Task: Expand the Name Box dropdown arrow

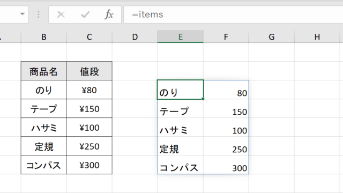Action: pyautogui.click(x=23, y=14)
